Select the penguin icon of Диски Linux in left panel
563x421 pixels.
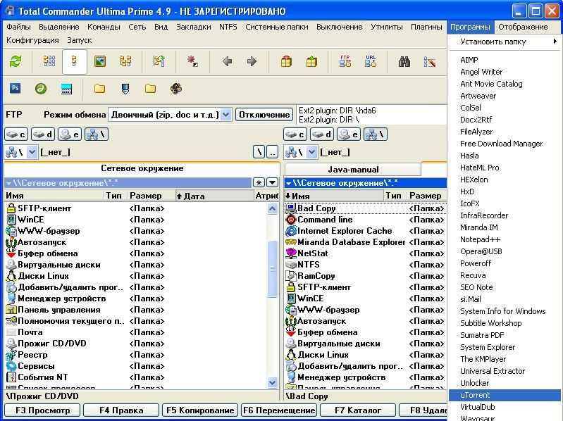pos(11,276)
